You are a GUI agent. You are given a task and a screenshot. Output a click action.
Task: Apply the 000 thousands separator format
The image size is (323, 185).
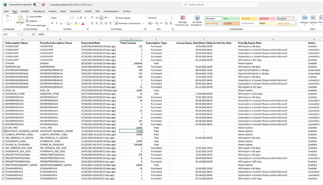click(x=161, y=23)
